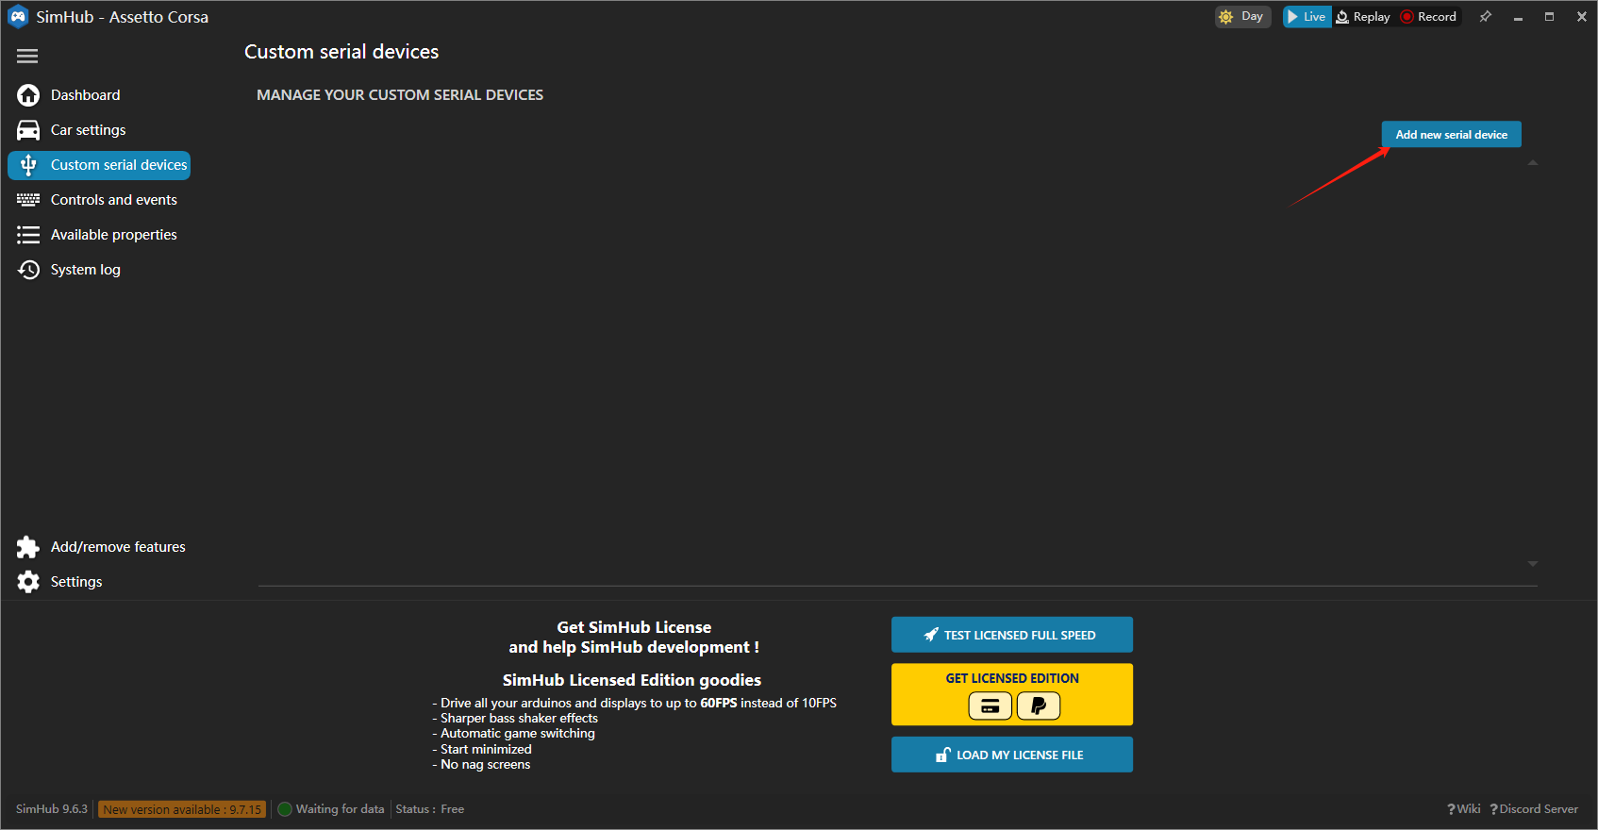
Task: Click the Dashboard home icon
Action: point(28,95)
